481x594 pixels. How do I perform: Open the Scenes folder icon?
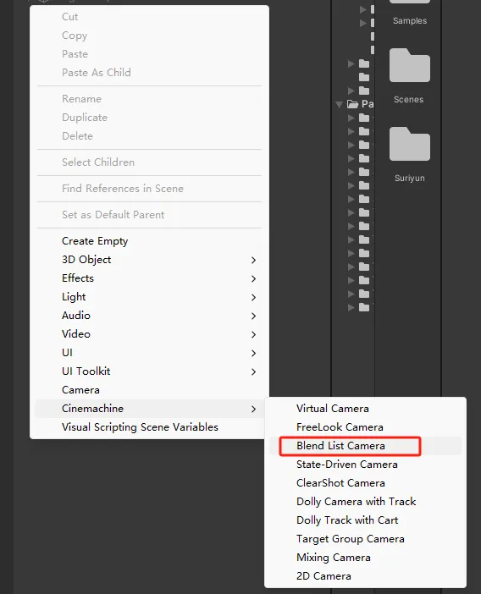(x=410, y=65)
